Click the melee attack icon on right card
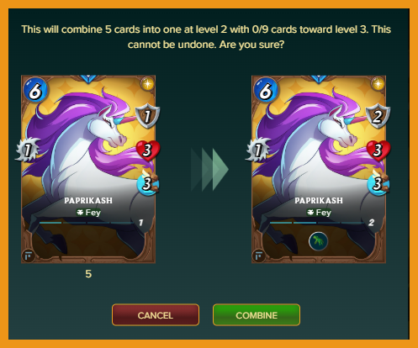The width and height of the screenshot is (418, 348). tap(257, 150)
